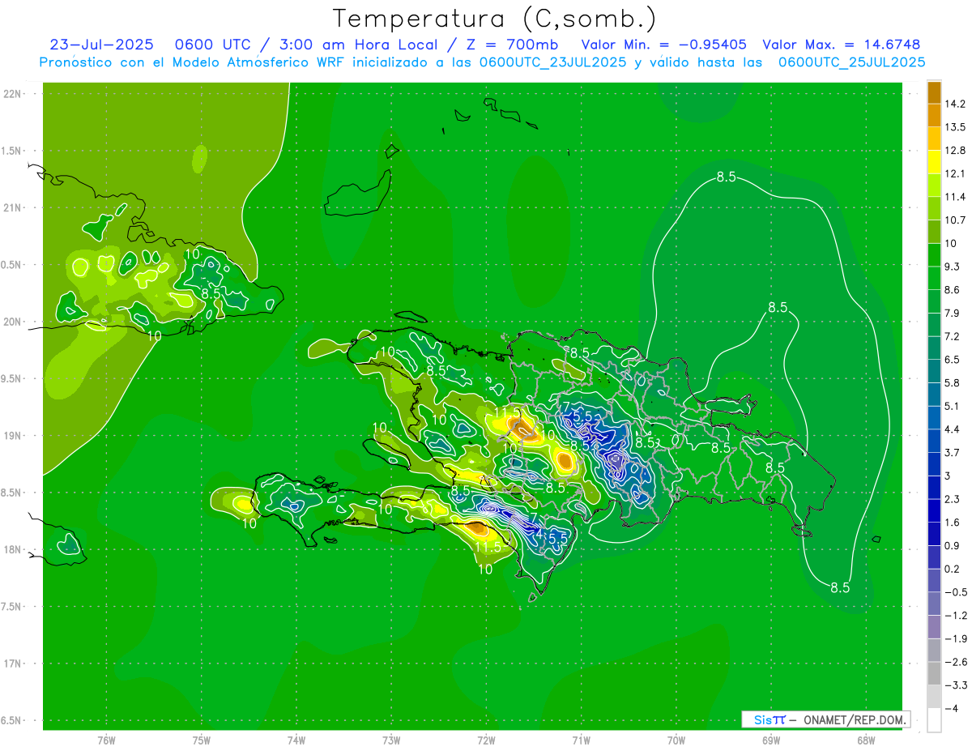Pick the yellow swatch between 12.1 and 12.8
The height and width of the screenshot is (751, 972).
(934, 162)
